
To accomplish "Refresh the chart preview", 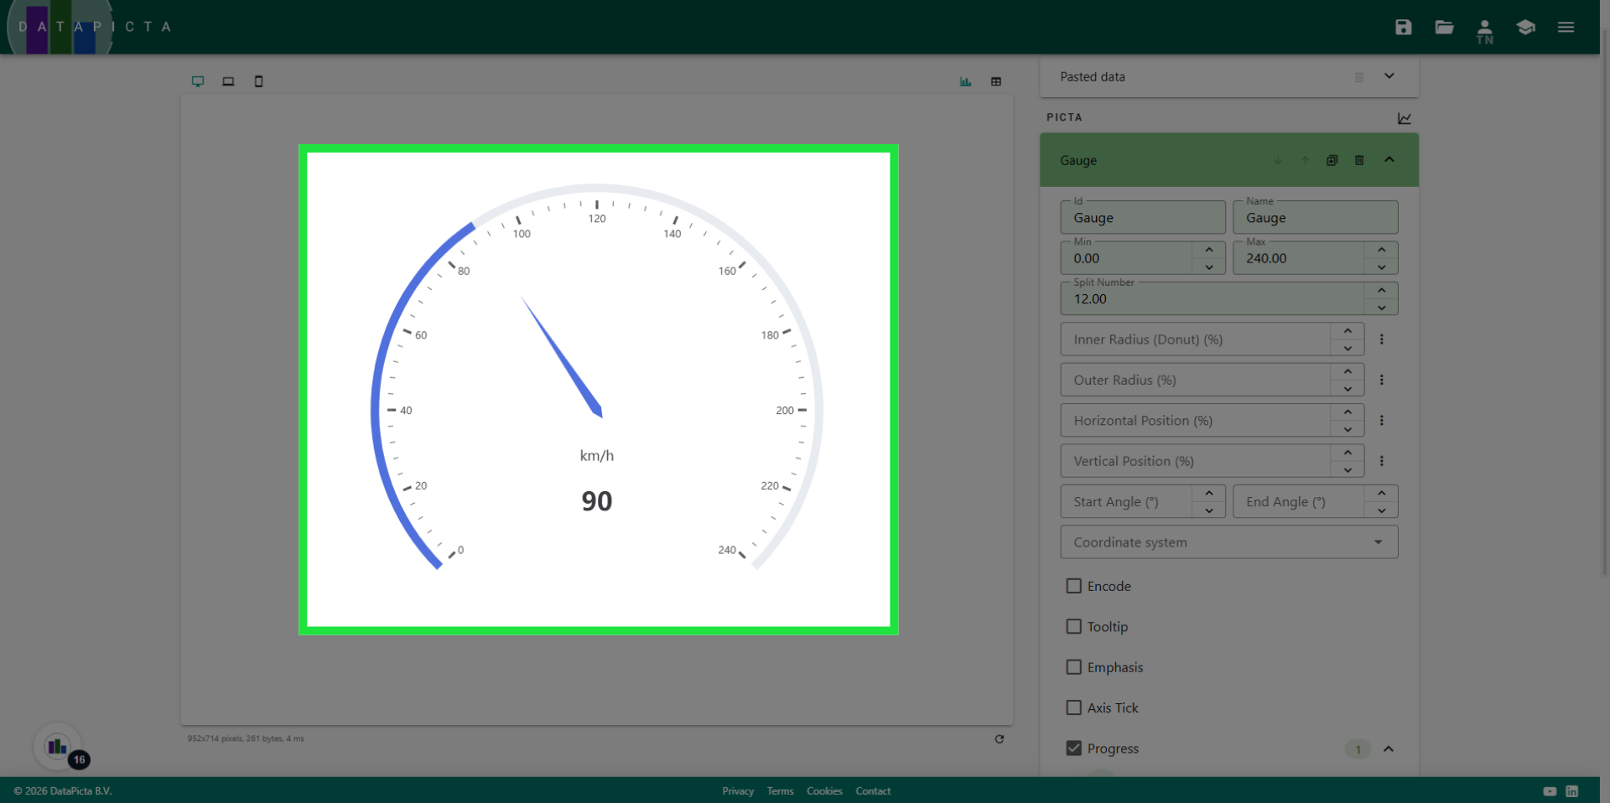I will [999, 738].
